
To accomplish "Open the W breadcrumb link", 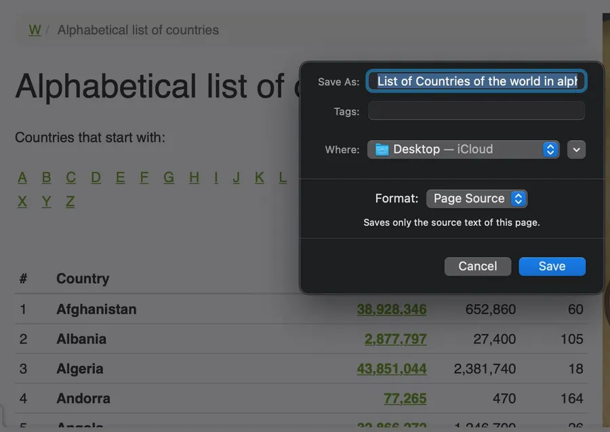I will click(x=35, y=30).
